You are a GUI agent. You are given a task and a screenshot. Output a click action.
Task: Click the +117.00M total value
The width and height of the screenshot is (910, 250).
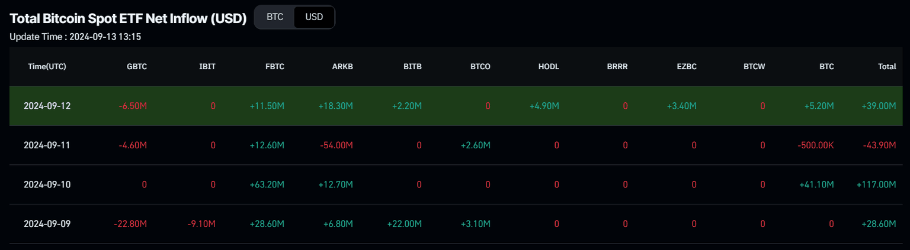[876, 185]
